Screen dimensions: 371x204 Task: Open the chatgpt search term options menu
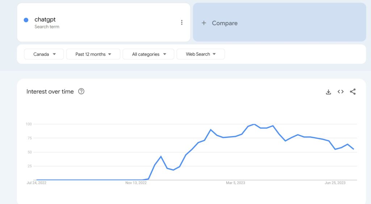(x=182, y=22)
